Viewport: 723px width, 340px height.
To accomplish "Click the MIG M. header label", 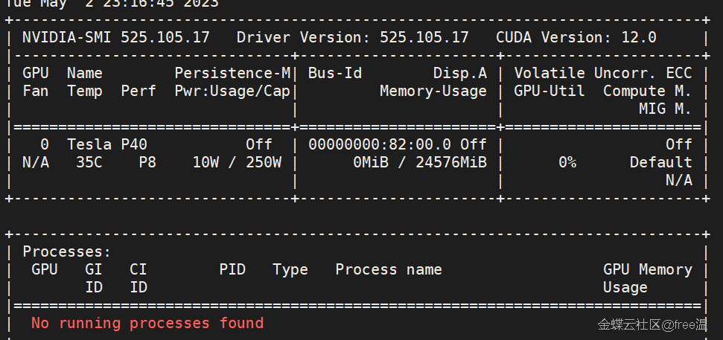I will click(665, 109).
